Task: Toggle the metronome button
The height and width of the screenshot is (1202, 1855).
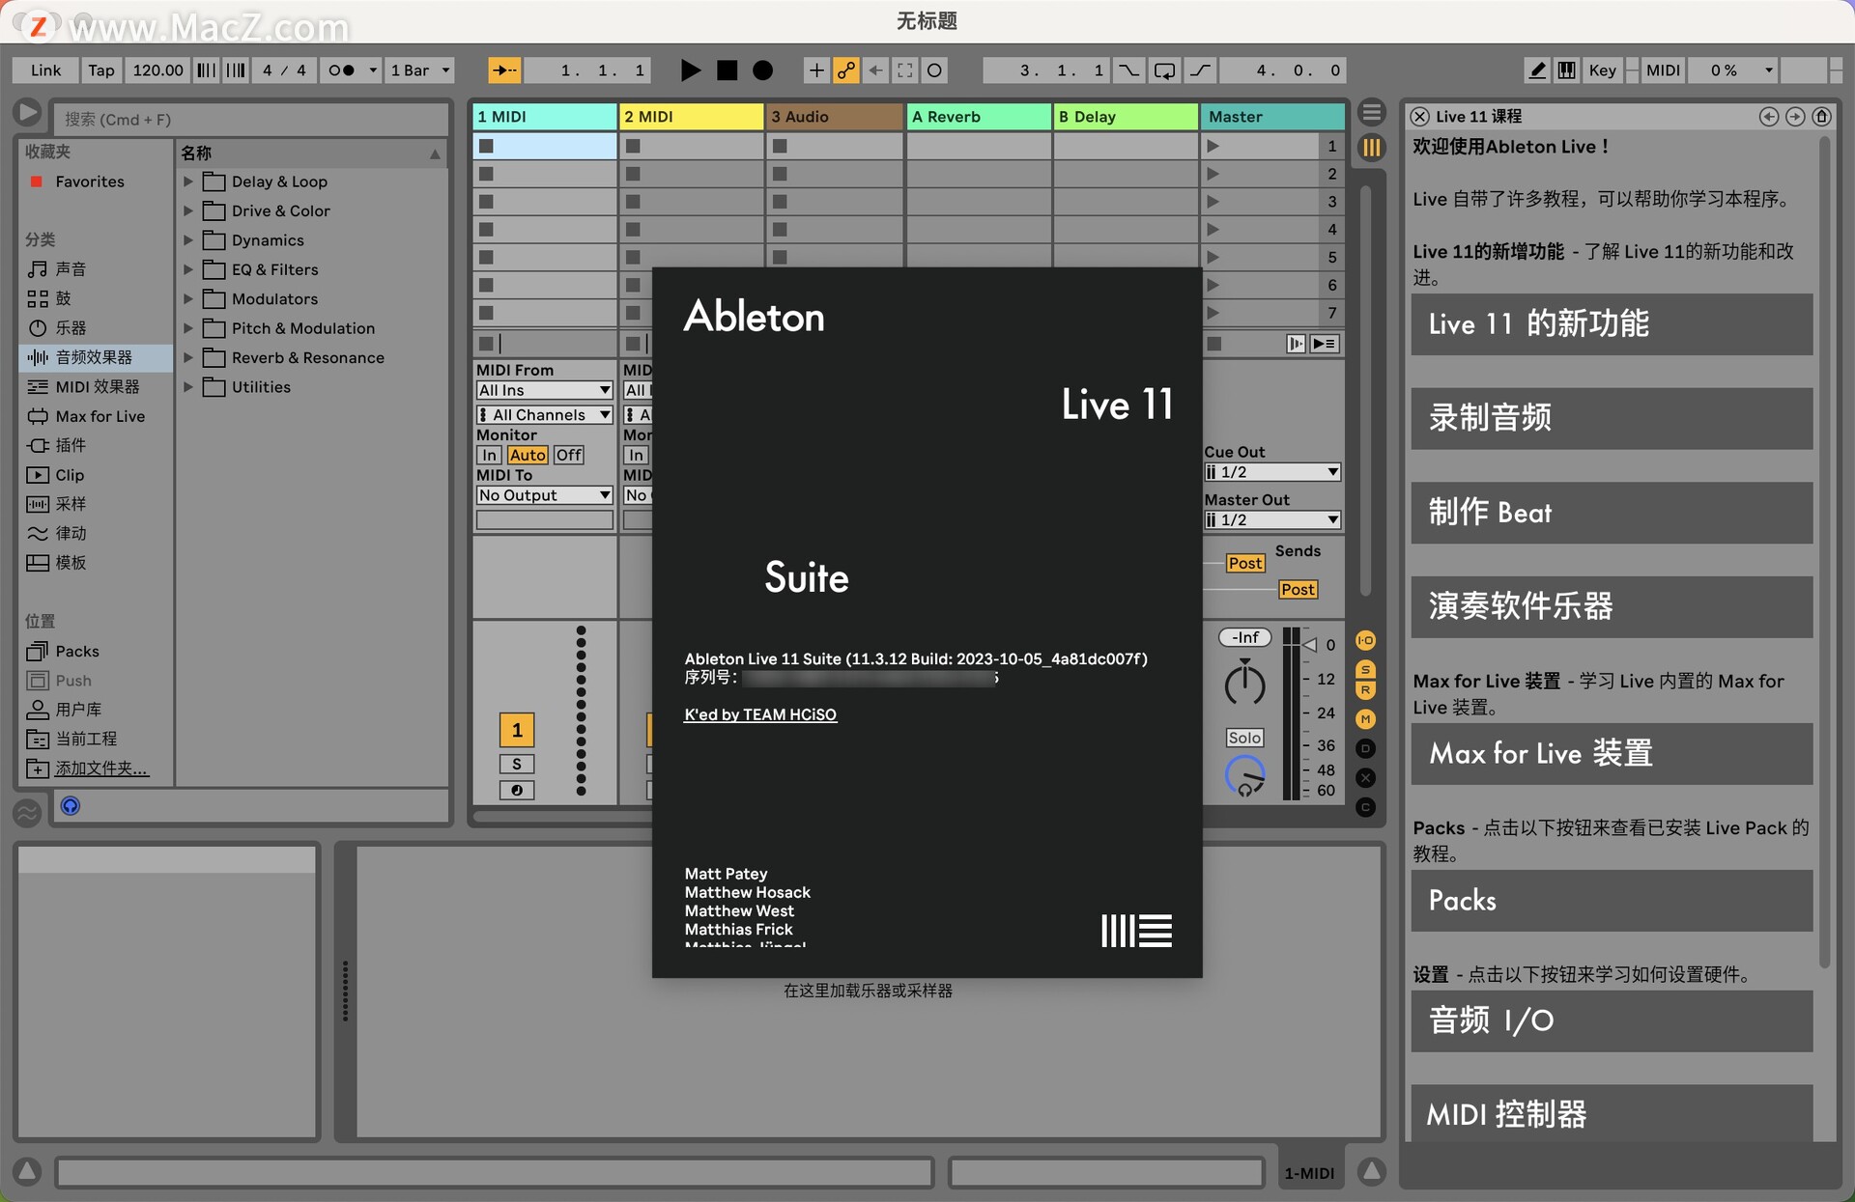Action: [342, 70]
